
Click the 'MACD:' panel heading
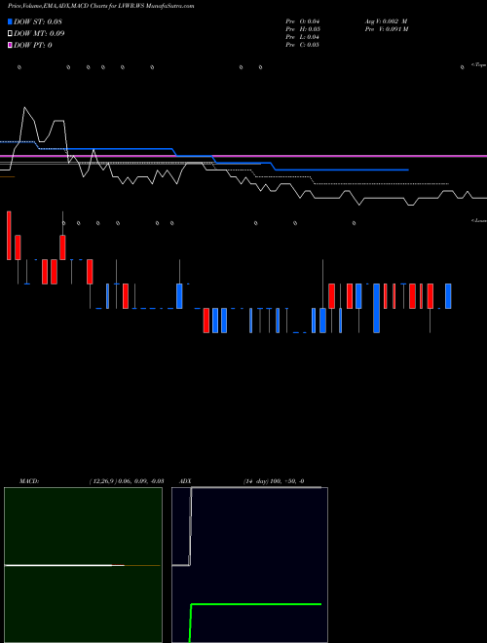29,481
